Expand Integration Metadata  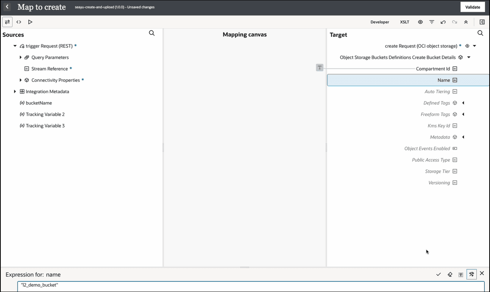[15, 92]
